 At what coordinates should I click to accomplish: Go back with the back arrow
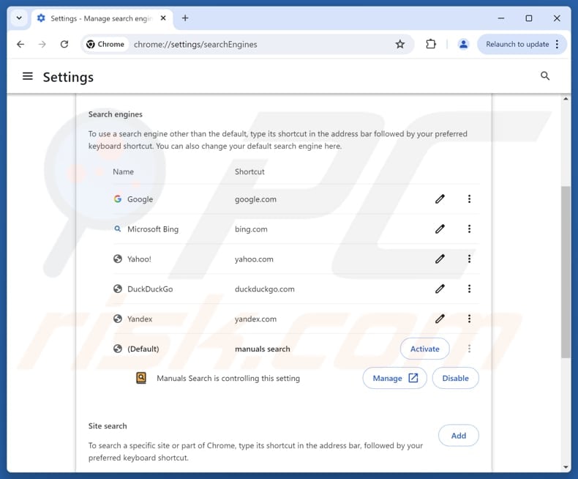coord(20,44)
